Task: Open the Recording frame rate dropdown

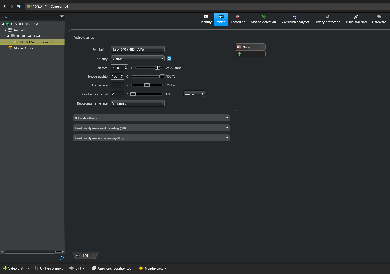Action: click(137, 103)
